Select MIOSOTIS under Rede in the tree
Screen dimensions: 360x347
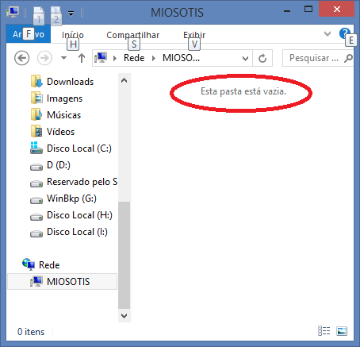pyautogui.click(x=62, y=281)
